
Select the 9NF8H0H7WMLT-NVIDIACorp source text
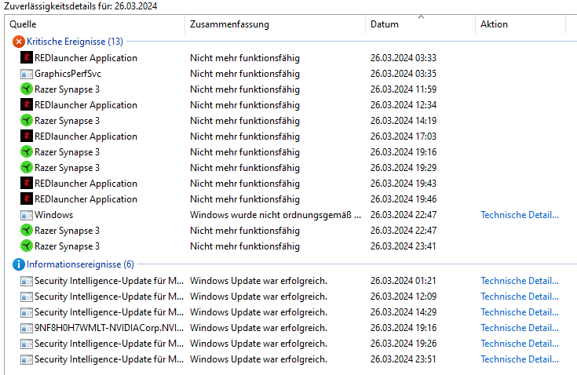[x=109, y=328]
